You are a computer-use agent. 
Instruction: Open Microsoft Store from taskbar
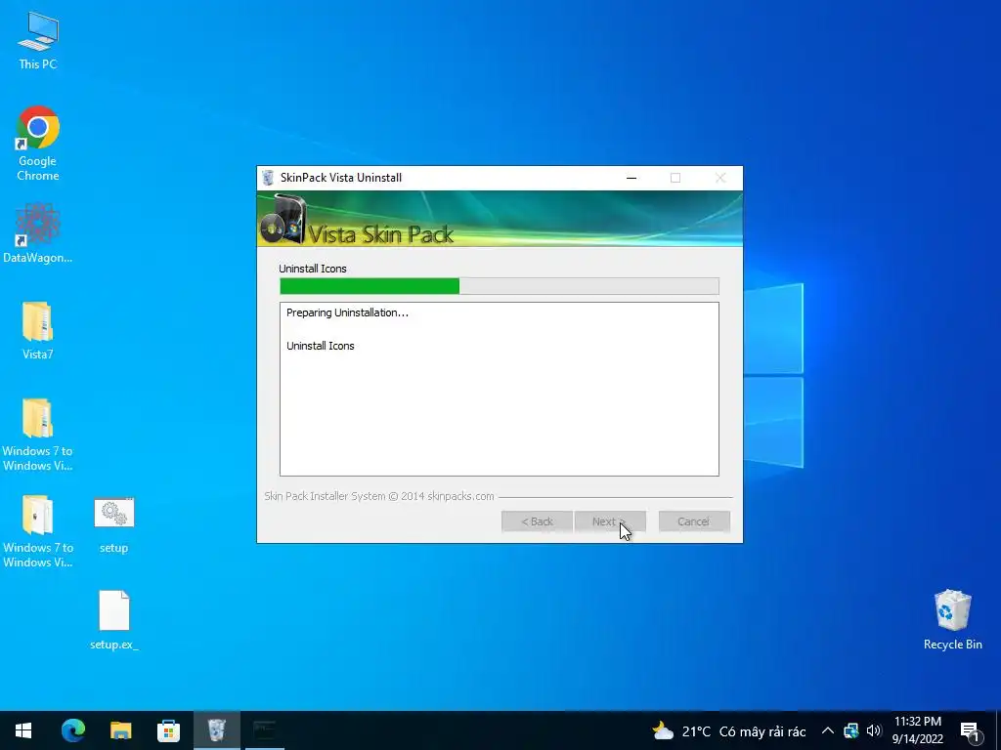[x=168, y=730]
